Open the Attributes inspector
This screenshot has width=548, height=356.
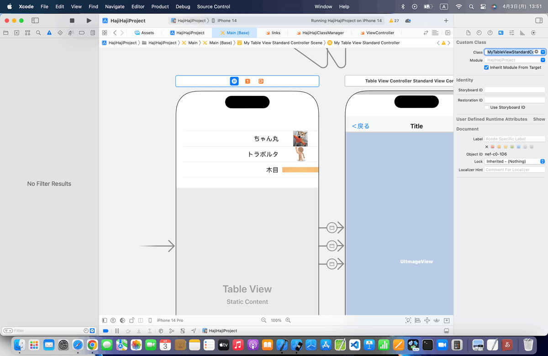point(511,33)
